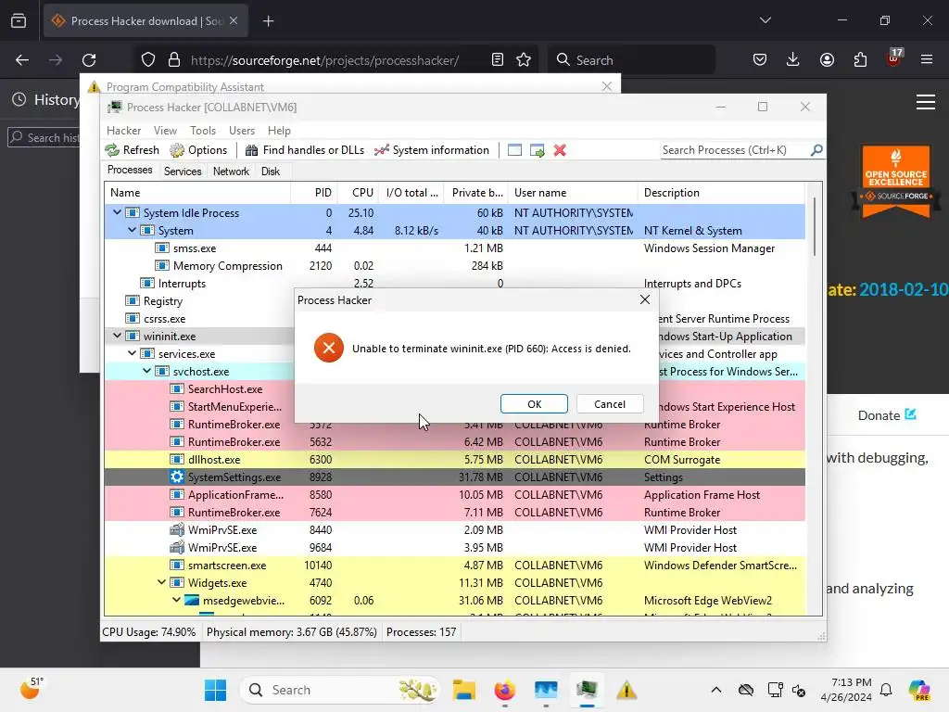949x712 pixels.
Task: Open the View menu
Action: pos(165,131)
